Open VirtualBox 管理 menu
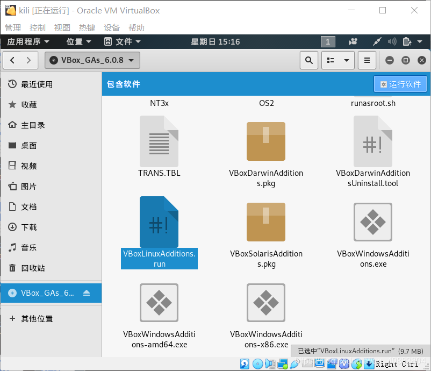 pyautogui.click(x=13, y=28)
